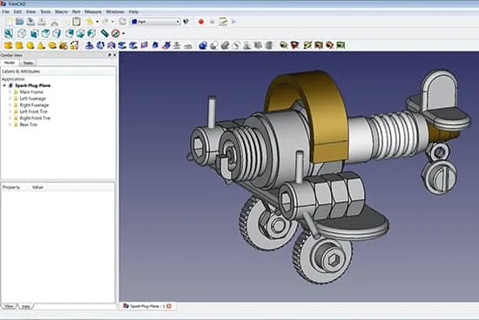Click the Property column header

[x=11, y=187]
